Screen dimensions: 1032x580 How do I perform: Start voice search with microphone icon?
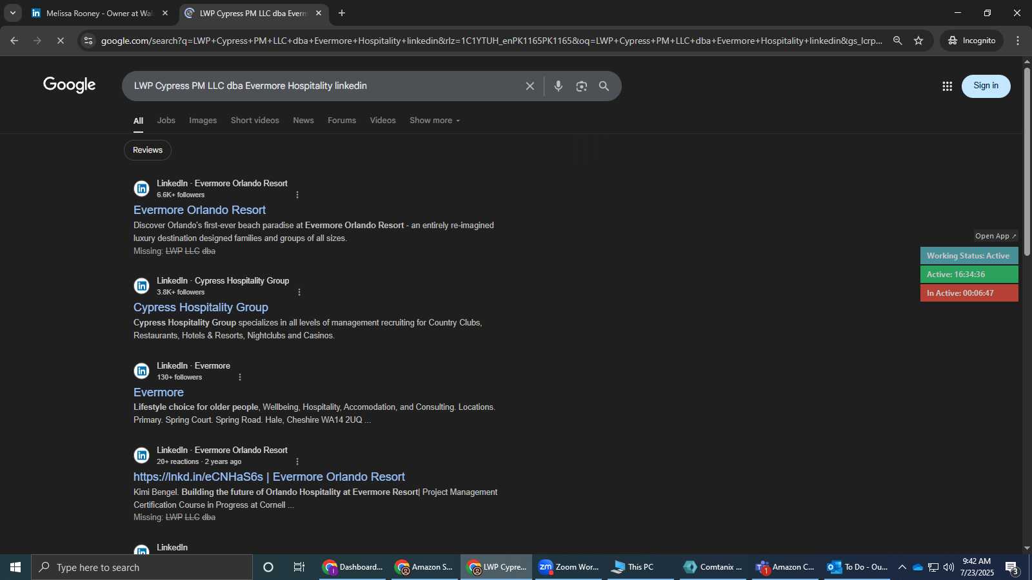[x=559, y=86]
